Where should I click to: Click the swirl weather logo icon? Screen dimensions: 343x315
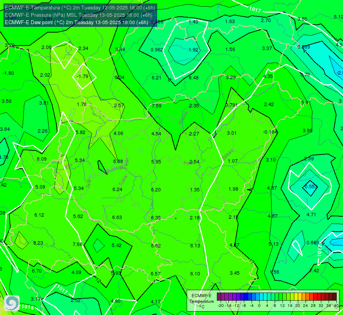[12, 303]
